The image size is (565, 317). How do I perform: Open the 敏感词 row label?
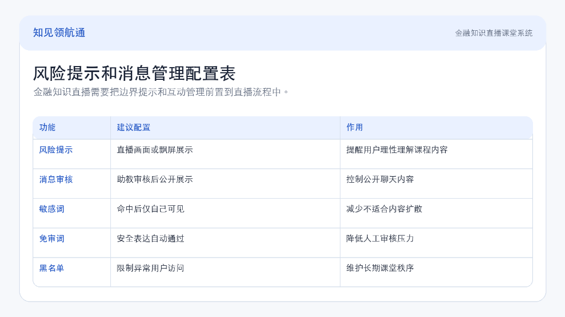[x=51, y=209]
